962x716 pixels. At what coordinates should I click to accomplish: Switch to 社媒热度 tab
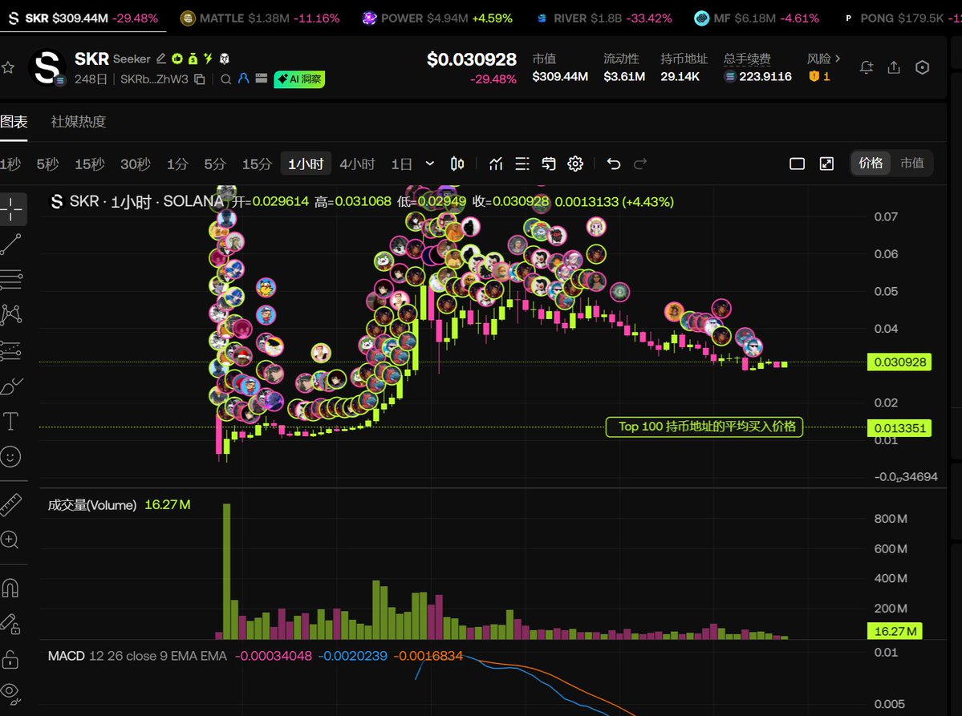pos(79,122)
